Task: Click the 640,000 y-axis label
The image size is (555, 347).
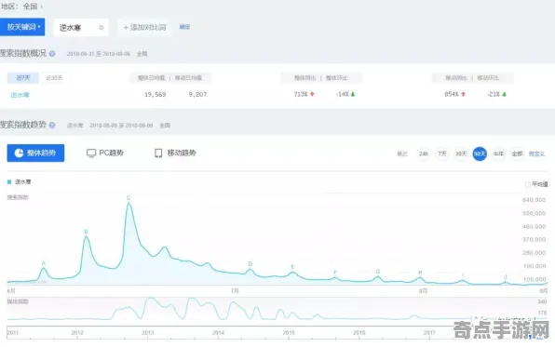Action: [535, 200]
